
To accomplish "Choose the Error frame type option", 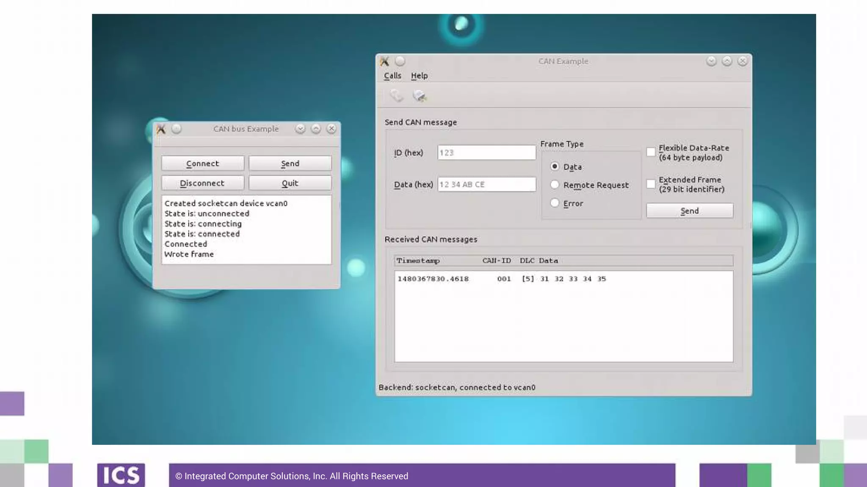I will click(x=555, y=203).
